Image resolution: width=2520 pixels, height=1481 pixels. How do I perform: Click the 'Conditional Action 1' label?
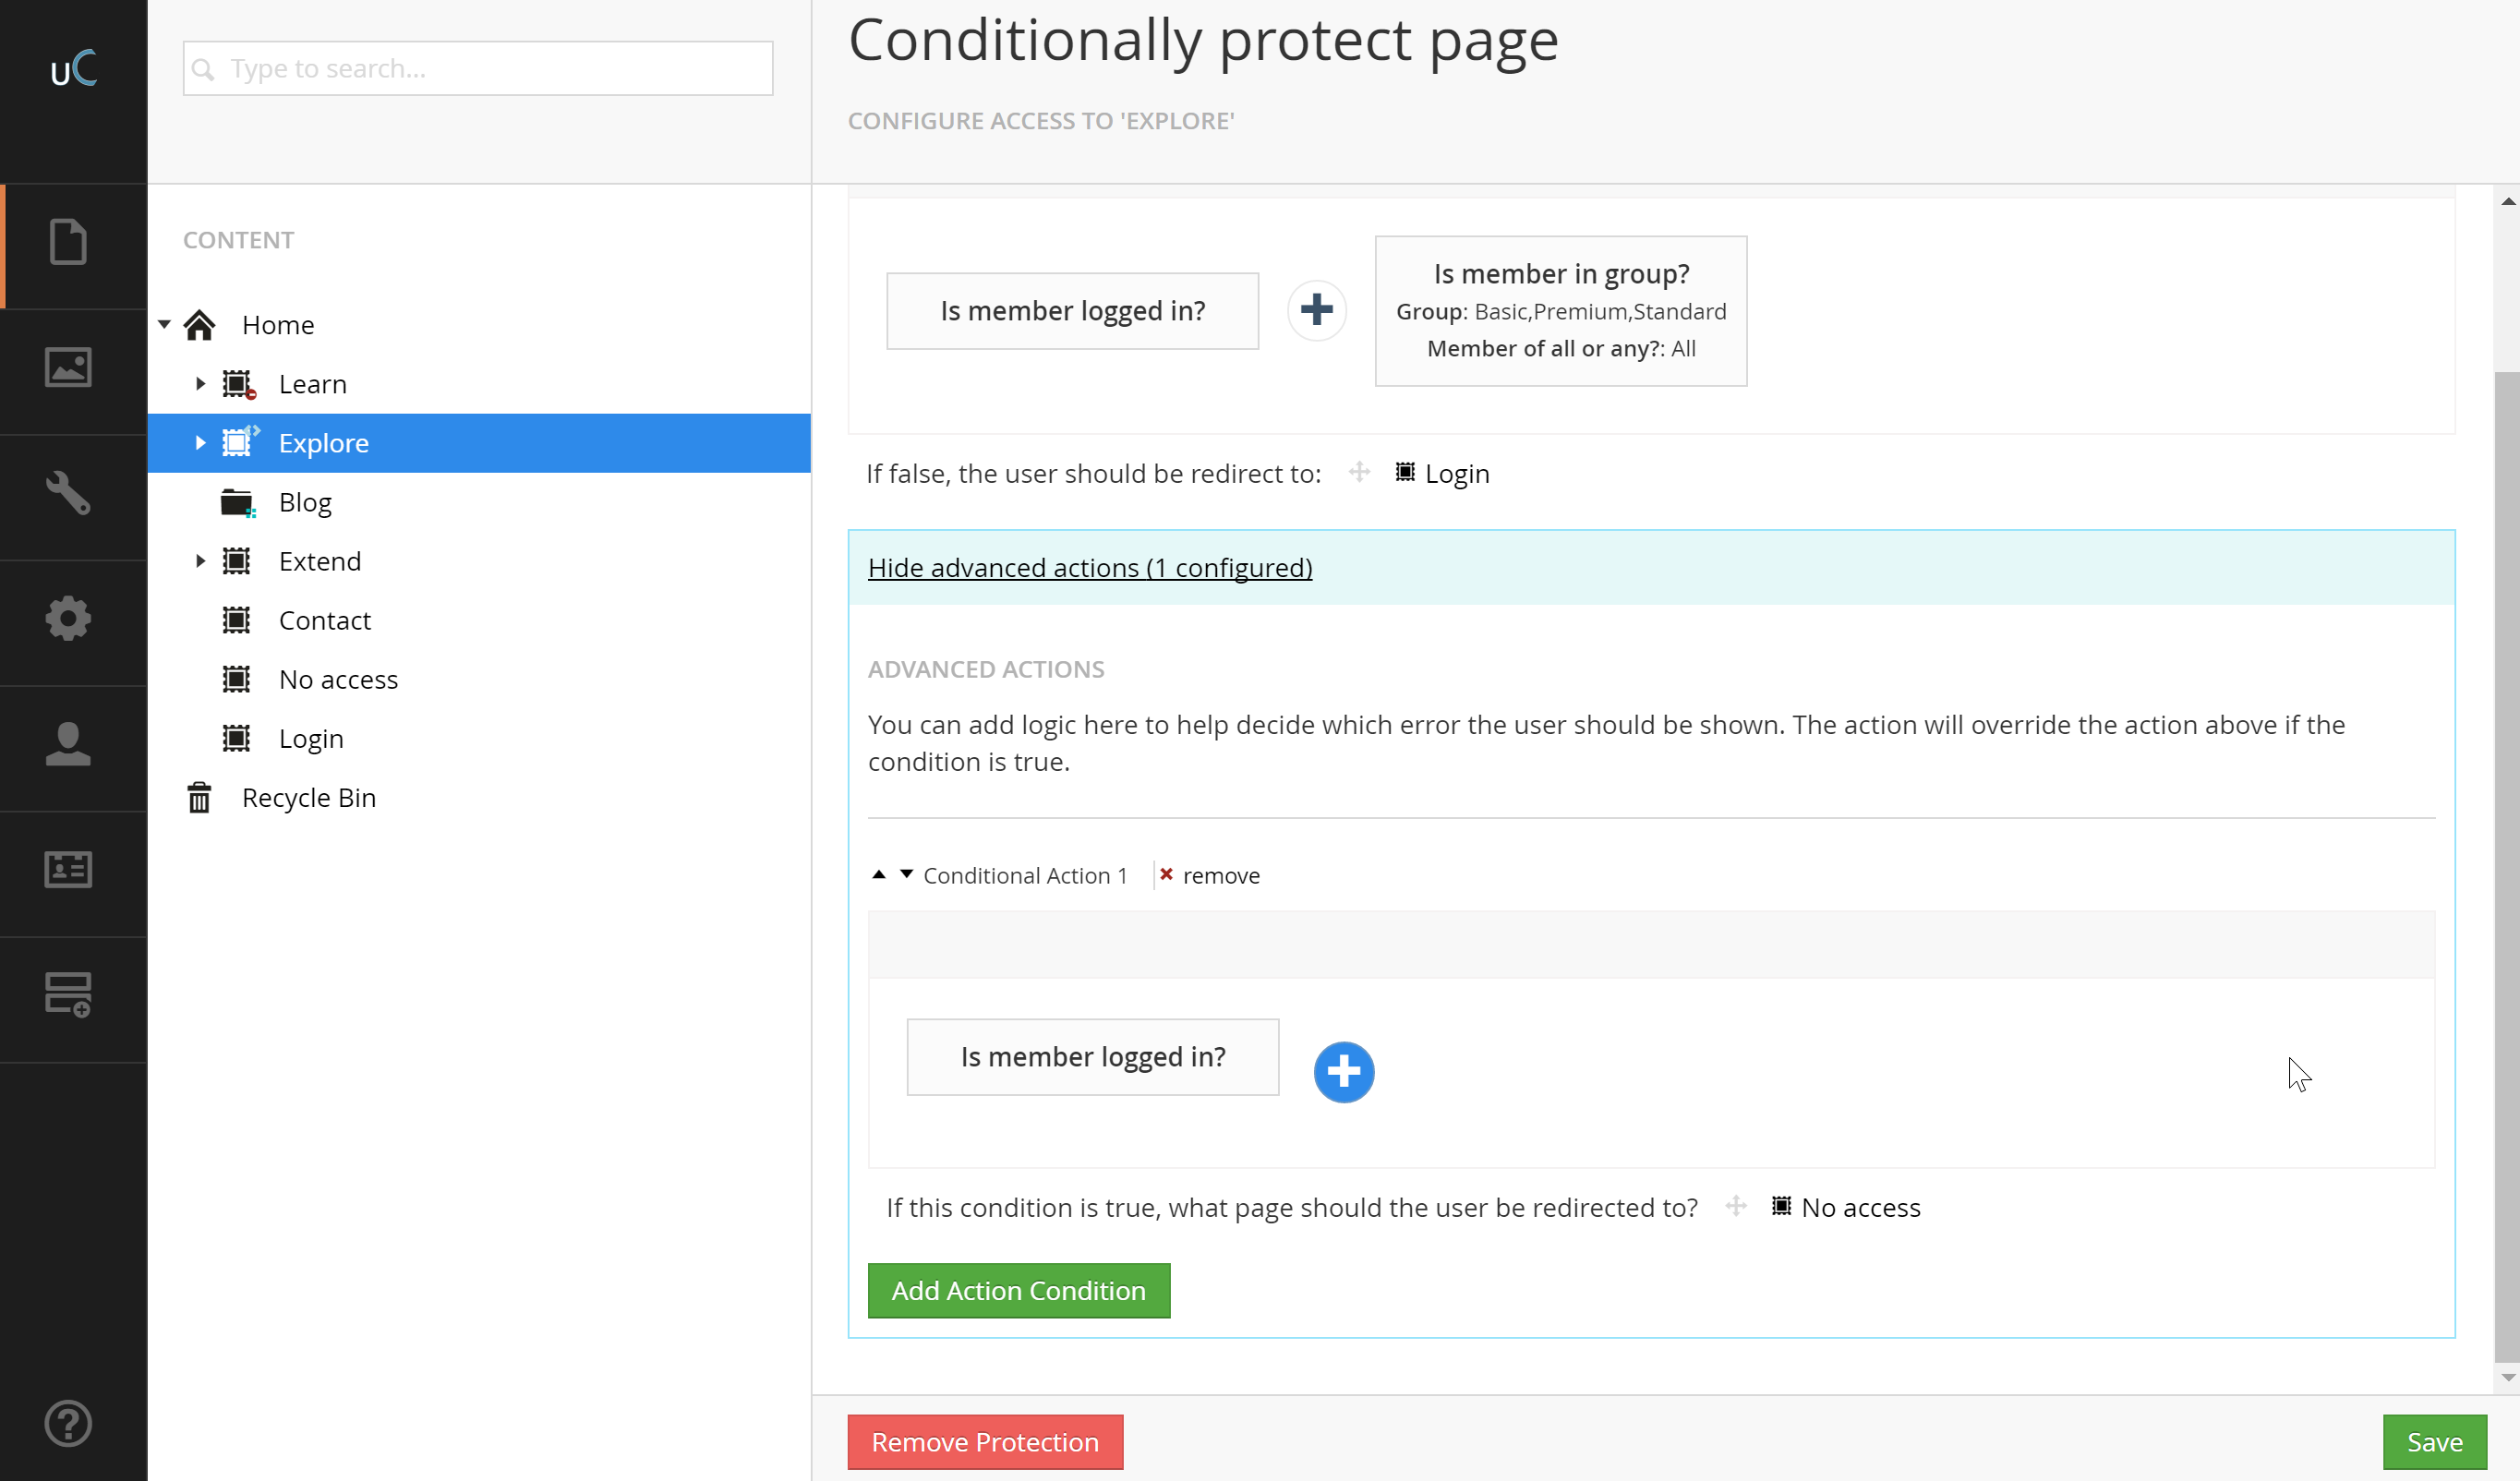click(x=1025, y=875)
